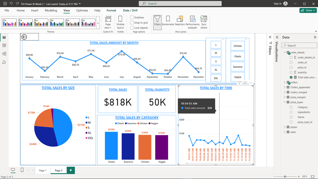
Task: Open the file name dropdown in title bar
Action: pos(80,4)
